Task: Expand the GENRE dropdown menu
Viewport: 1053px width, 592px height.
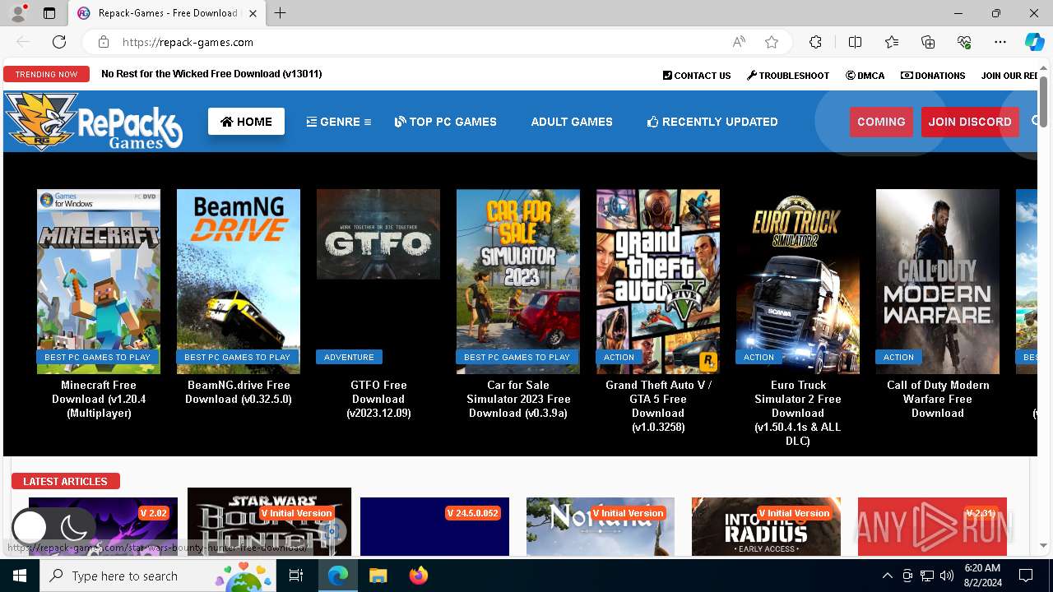Action: [x=339, y=122]
